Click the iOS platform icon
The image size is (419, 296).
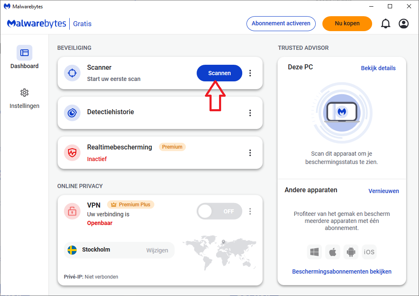click(369, 252)
